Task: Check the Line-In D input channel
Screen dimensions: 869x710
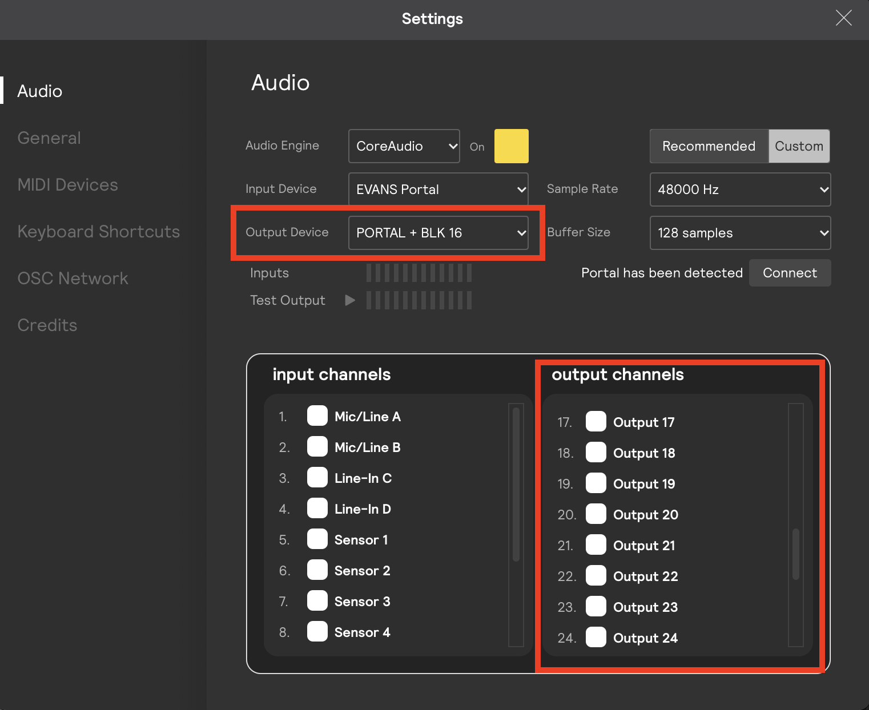Action: [317, 509]
